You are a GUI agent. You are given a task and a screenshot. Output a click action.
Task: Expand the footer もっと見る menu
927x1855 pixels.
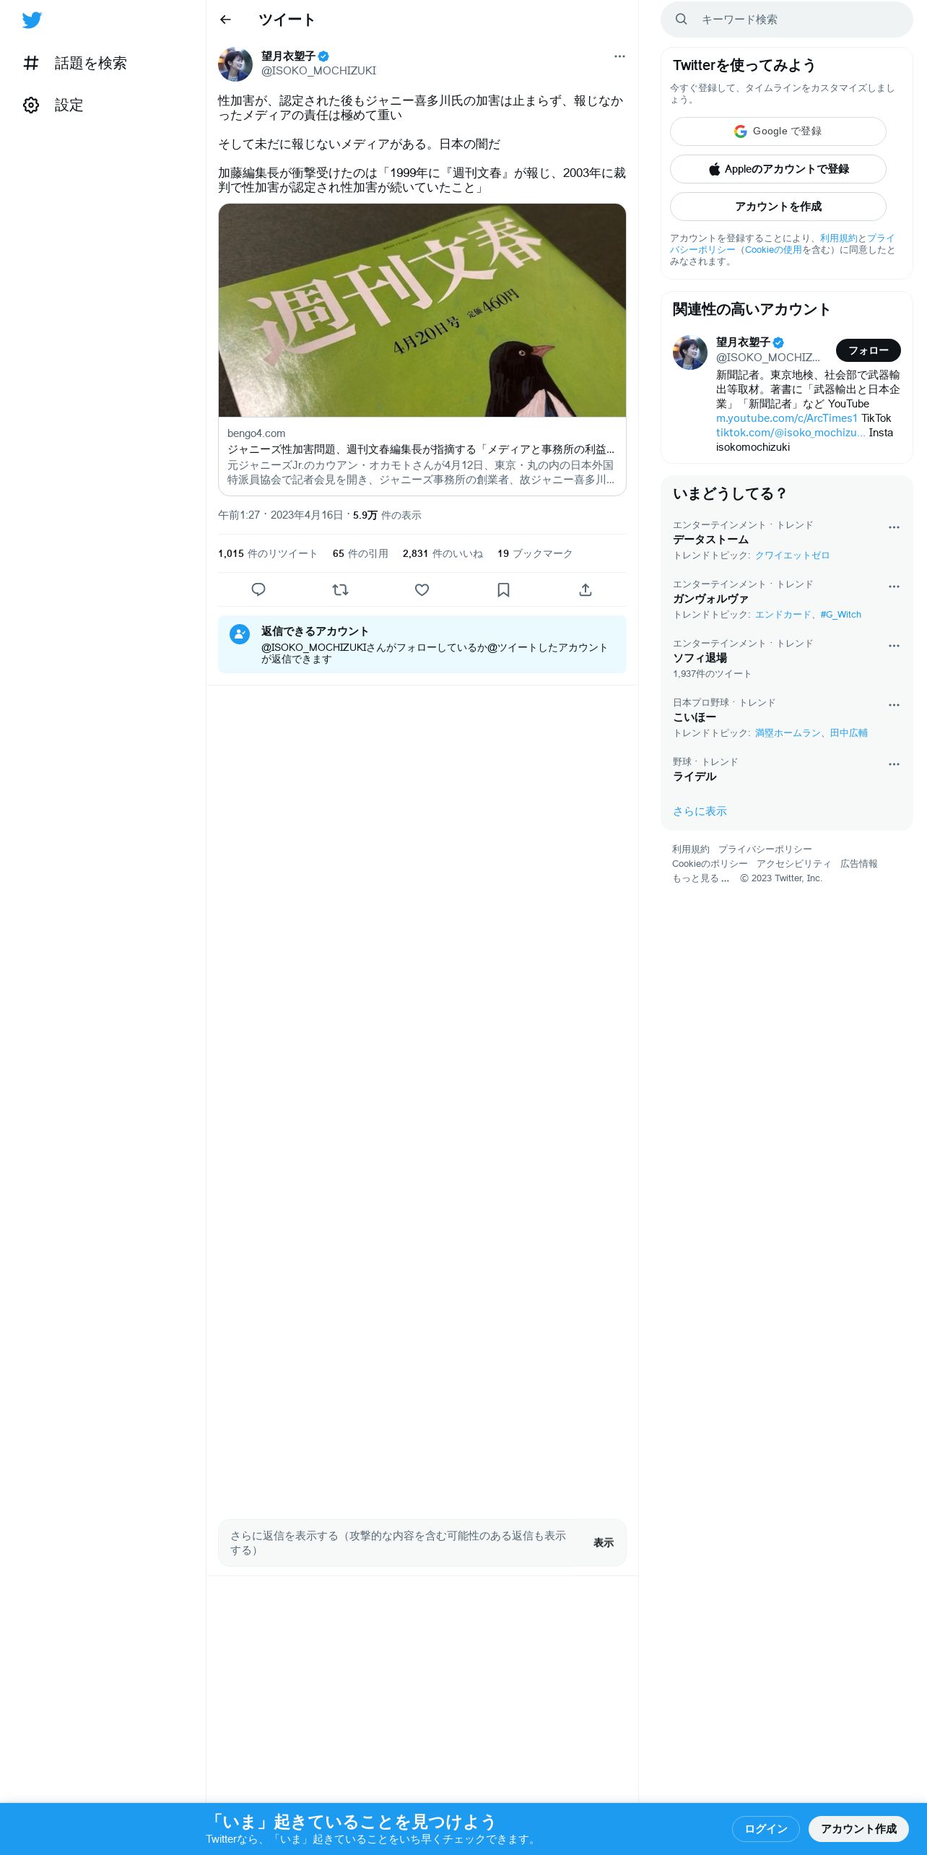click(x=701, y=878)
